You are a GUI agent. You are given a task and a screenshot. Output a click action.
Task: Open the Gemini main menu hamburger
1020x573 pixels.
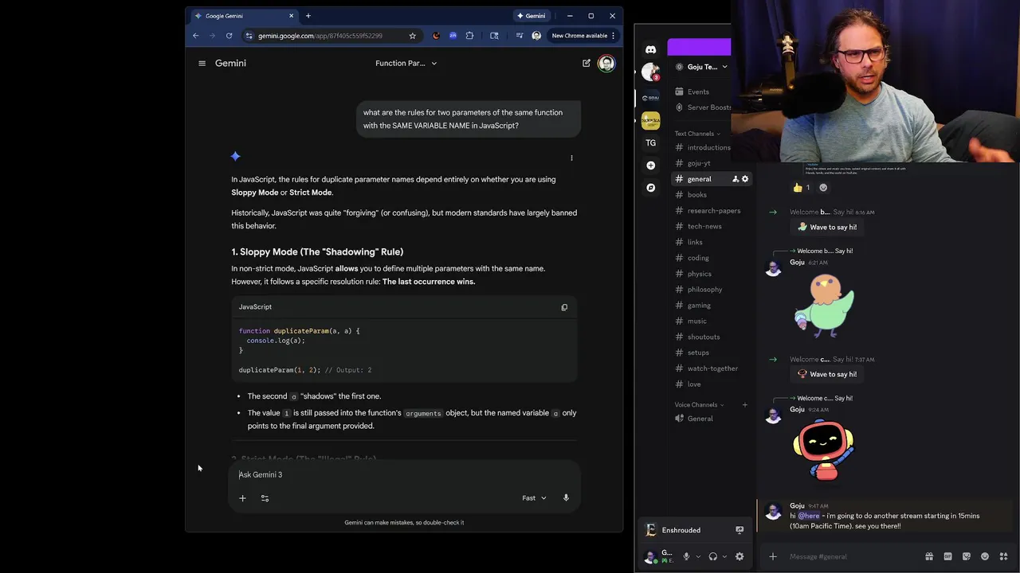point(202,63)
